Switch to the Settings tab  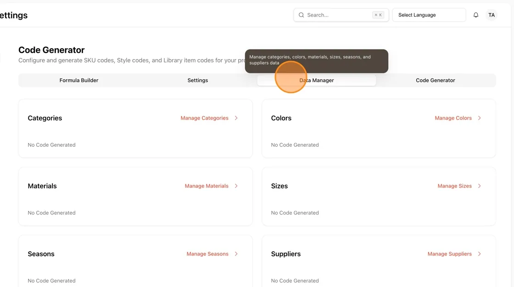point(198,80)
